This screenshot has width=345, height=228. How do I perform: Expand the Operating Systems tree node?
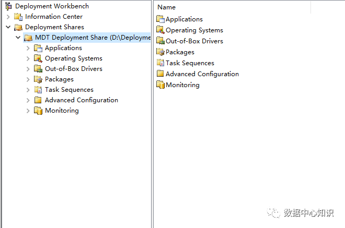pos(28,58)
